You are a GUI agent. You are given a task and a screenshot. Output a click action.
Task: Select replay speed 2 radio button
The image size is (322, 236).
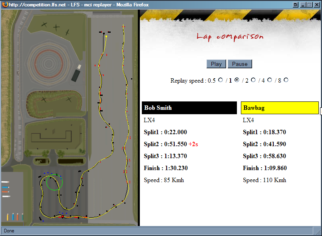point(253,80)
